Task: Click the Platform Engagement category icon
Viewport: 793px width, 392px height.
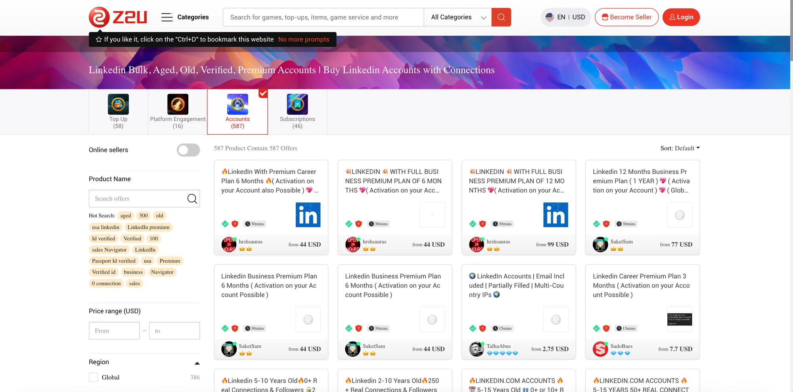Action: pyautogui.click(x=178, y=104)
